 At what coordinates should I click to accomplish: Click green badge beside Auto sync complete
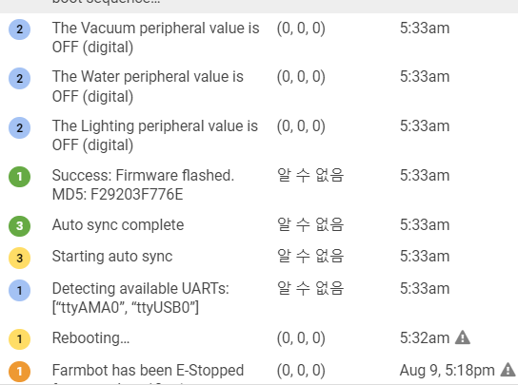(x=19, y=226)
